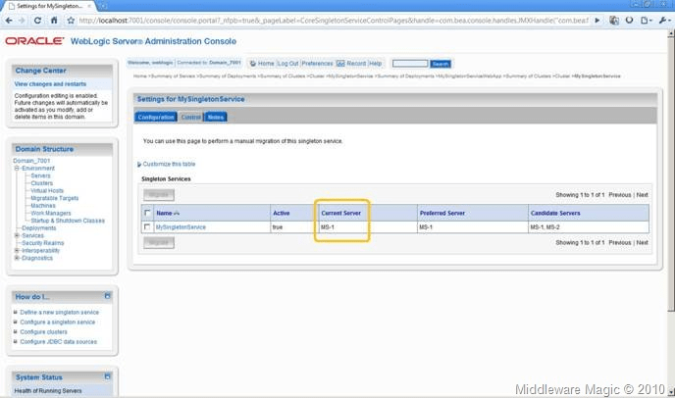Open Startup & Shutdown Classes tree item
The height and width of the screenshot is (398, 675).
pos(68,221)
